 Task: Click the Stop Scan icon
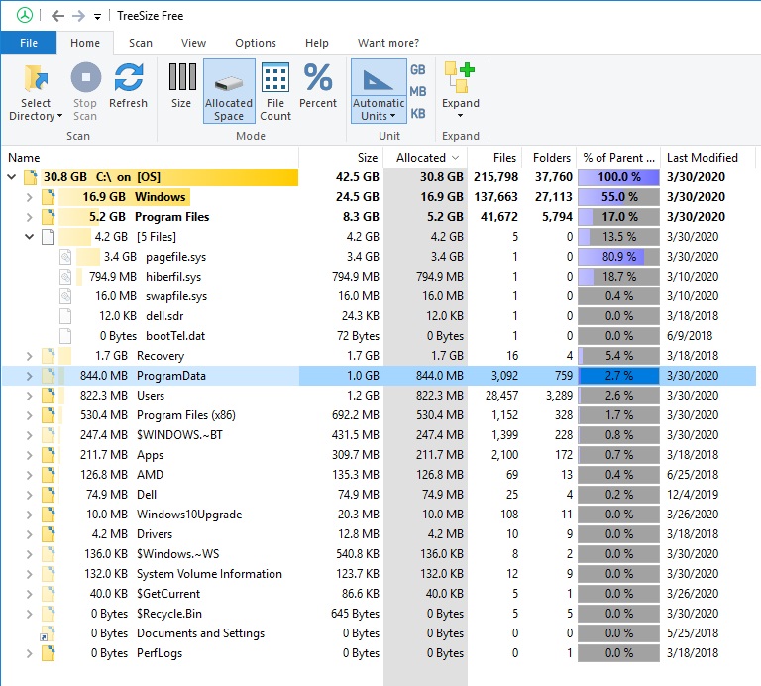(85, 77)
